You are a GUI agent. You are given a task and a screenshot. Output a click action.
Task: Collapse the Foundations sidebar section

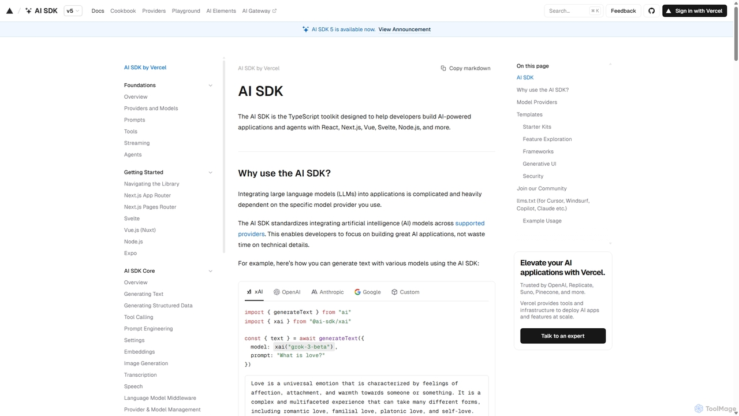tap(210, 86)
